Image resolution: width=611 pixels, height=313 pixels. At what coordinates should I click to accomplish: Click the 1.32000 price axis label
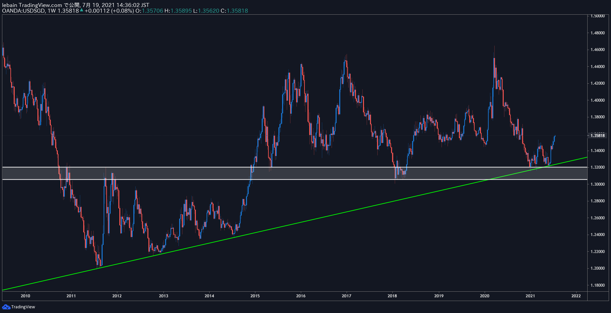pos(598,167)
